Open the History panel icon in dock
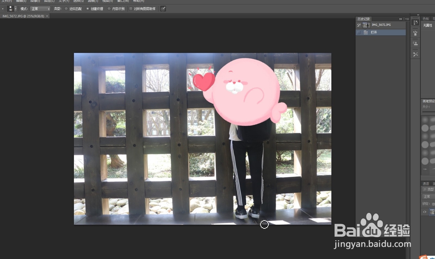The height and width of the screenshot is (259, 435). click(x=415, y=23)
